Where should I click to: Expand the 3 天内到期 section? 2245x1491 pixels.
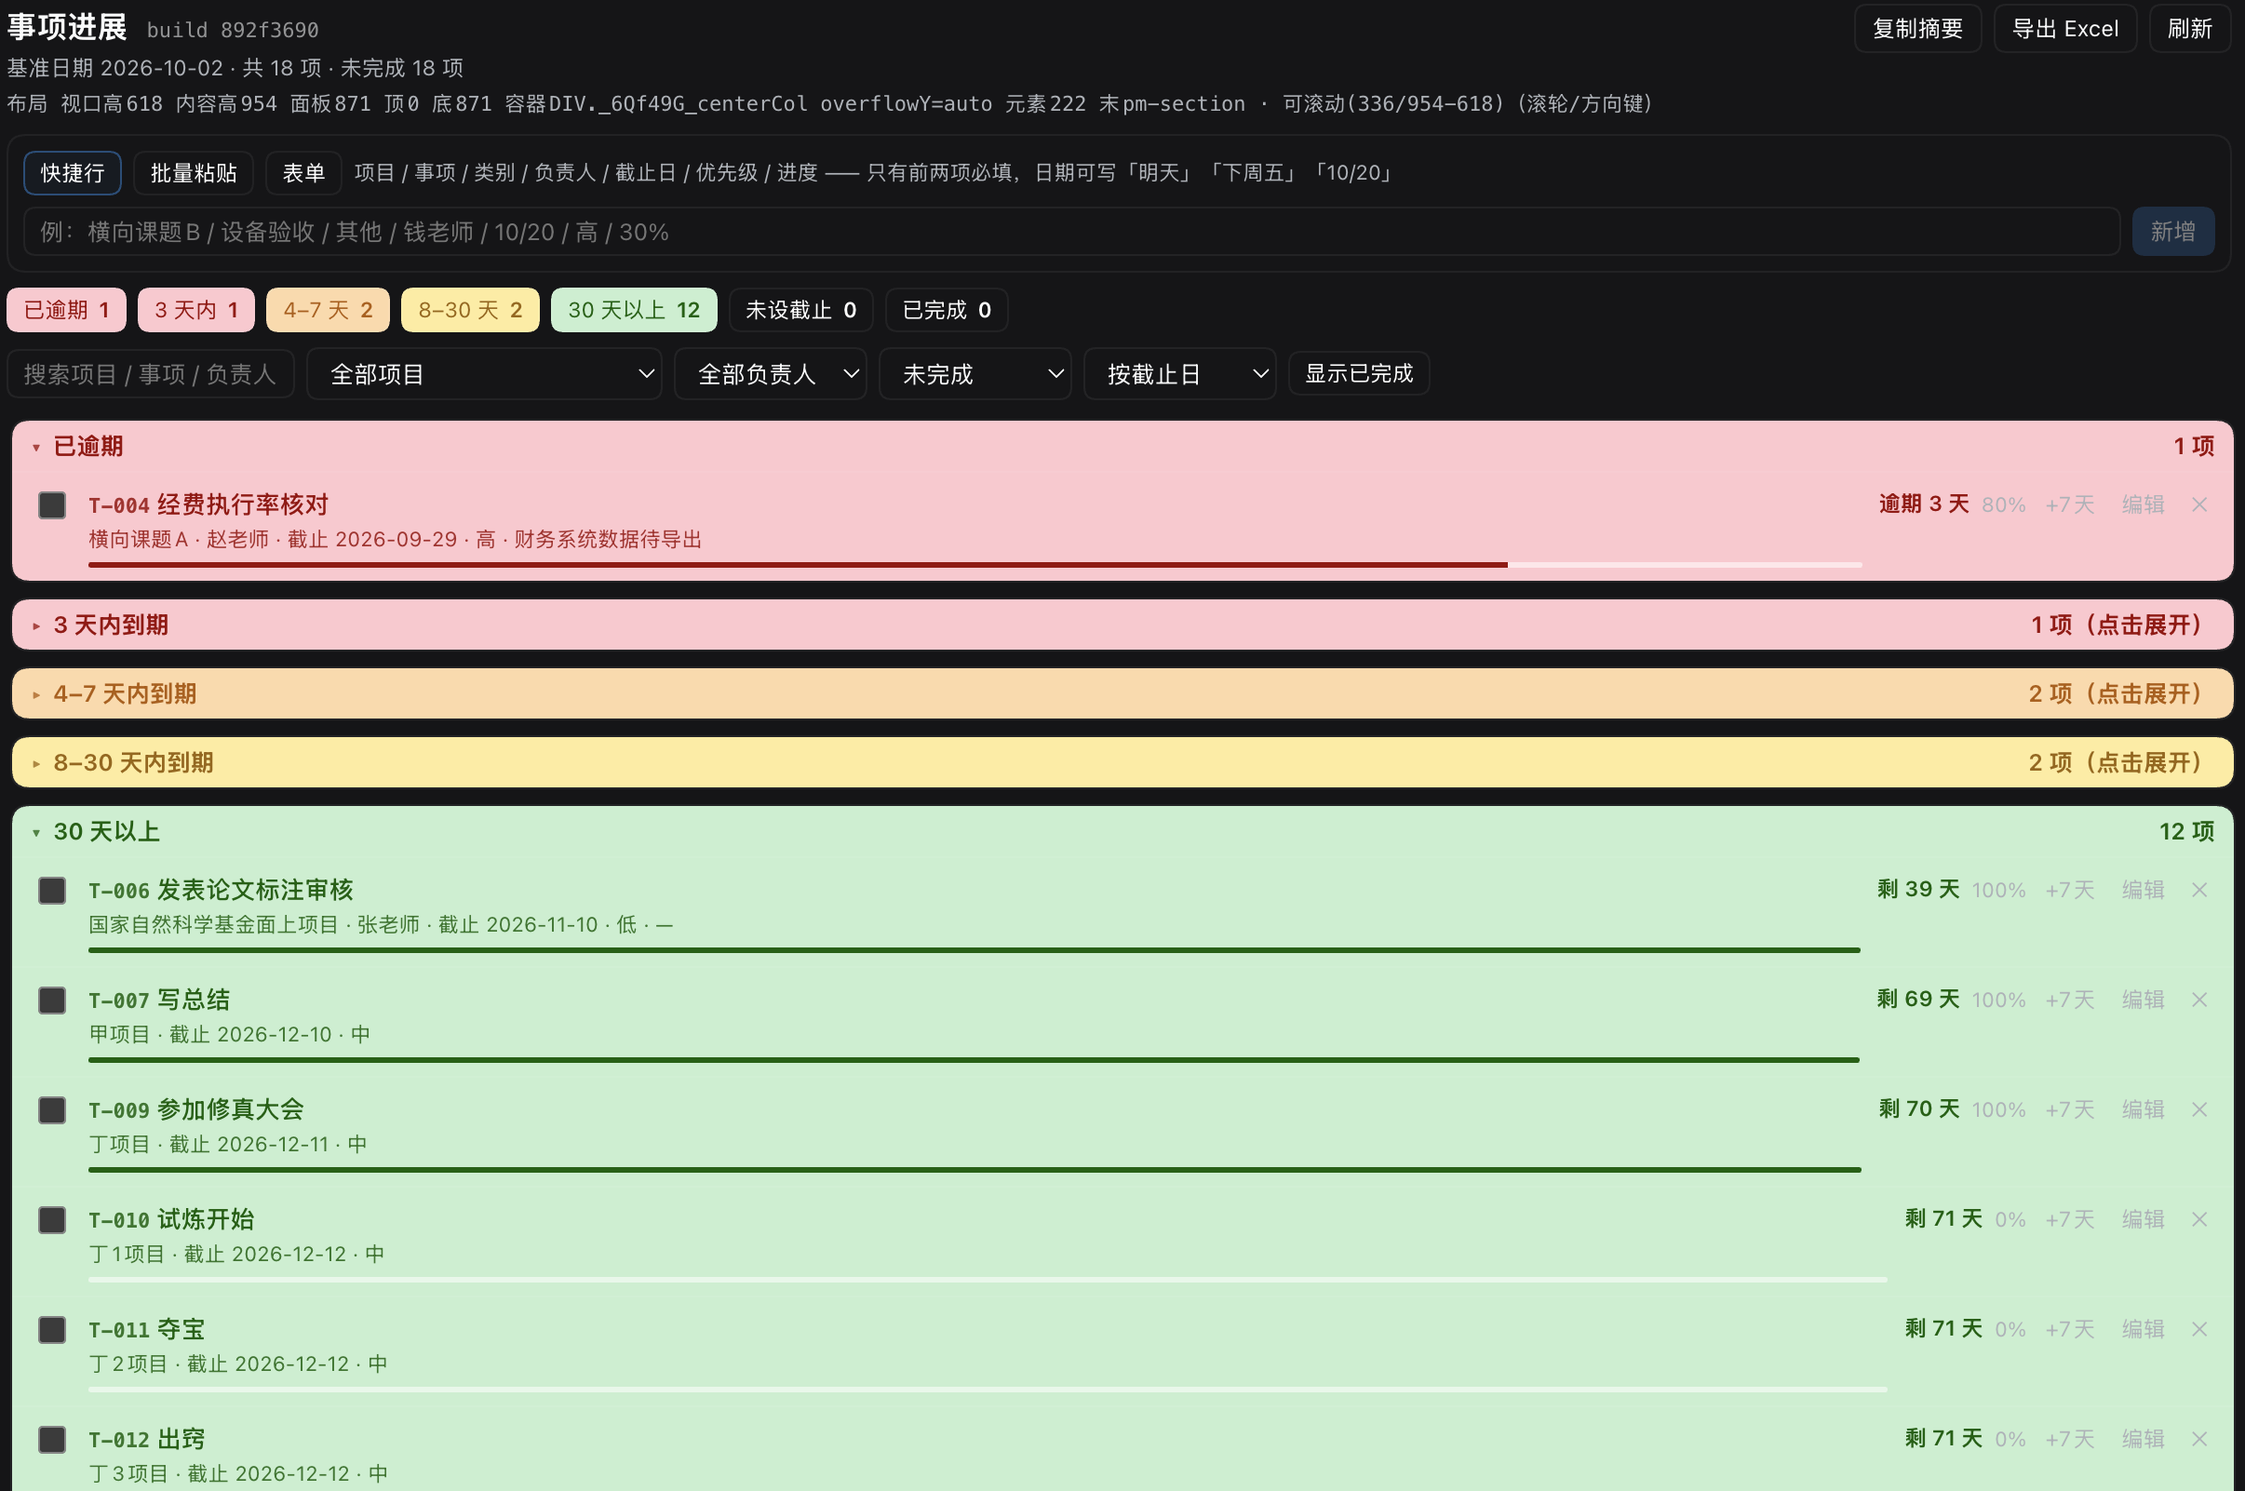point(1122,625)
